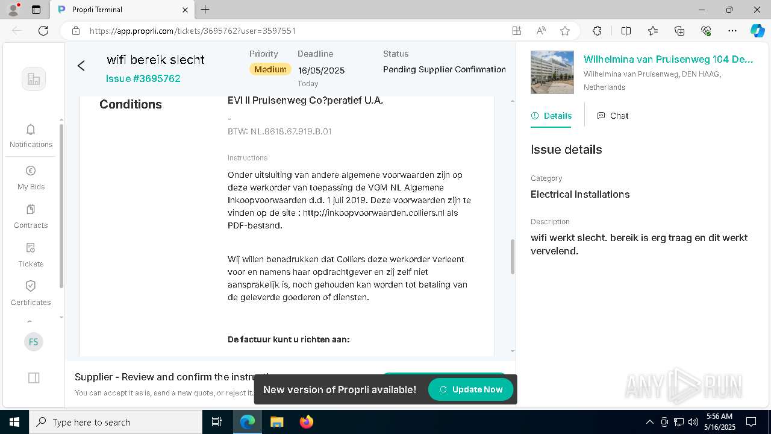Add page to favorites star
771x434 pixels.
[565, 31]
